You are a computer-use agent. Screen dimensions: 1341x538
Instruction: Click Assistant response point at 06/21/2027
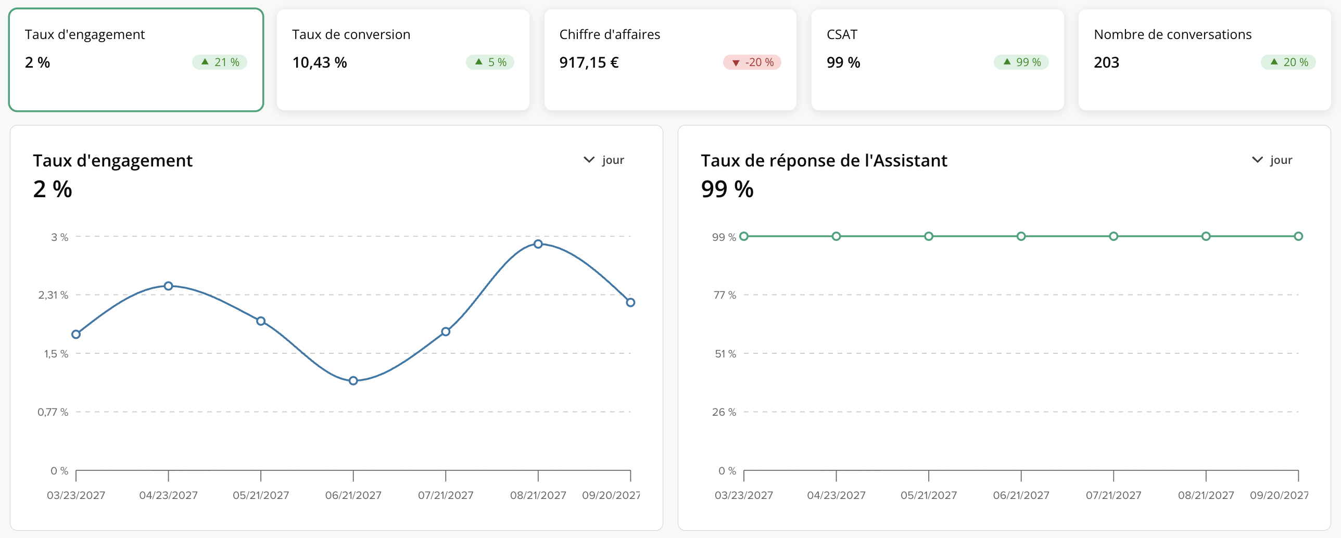(x=1021, y=236)
